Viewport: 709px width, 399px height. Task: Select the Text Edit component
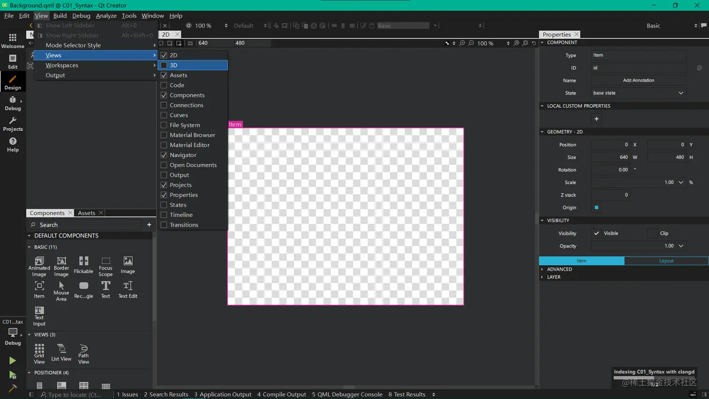[128, 290]
